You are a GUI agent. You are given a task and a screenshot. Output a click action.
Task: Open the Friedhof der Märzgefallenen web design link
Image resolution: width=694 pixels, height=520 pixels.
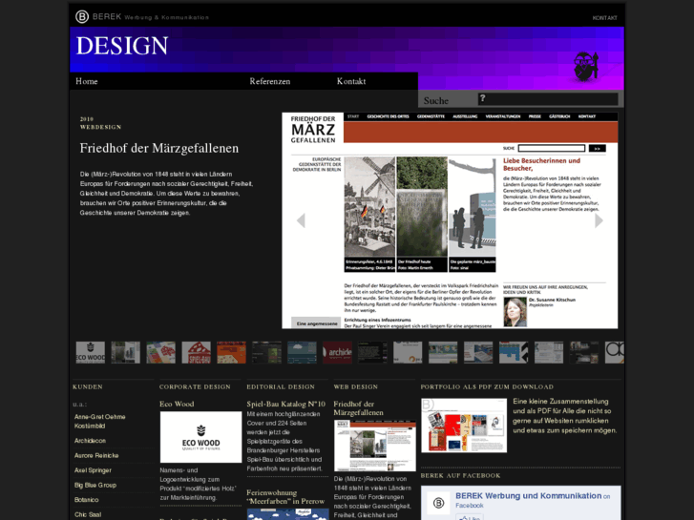(359, 408)
